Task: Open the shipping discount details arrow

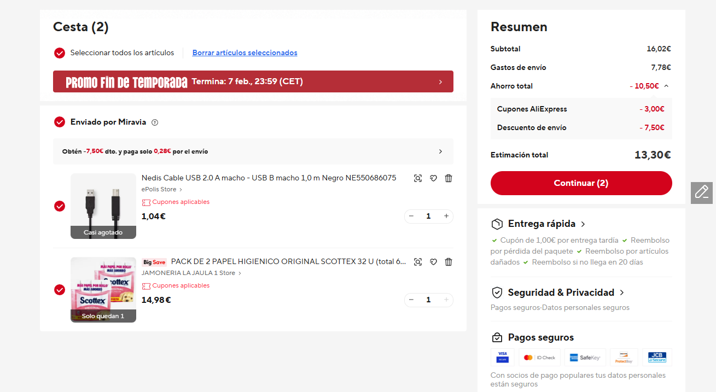Action: (x=441, y=151)
